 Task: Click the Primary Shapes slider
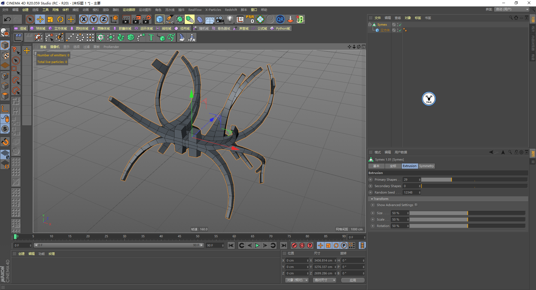pyautogui.click(x=474, y=180)
